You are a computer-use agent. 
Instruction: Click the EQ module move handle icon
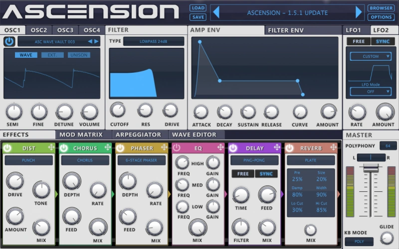(x=220, y=147)
